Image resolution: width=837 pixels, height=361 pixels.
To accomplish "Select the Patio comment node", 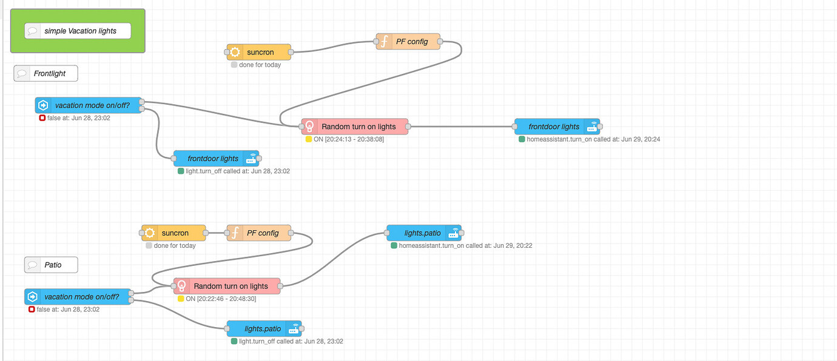I will 50,264.
